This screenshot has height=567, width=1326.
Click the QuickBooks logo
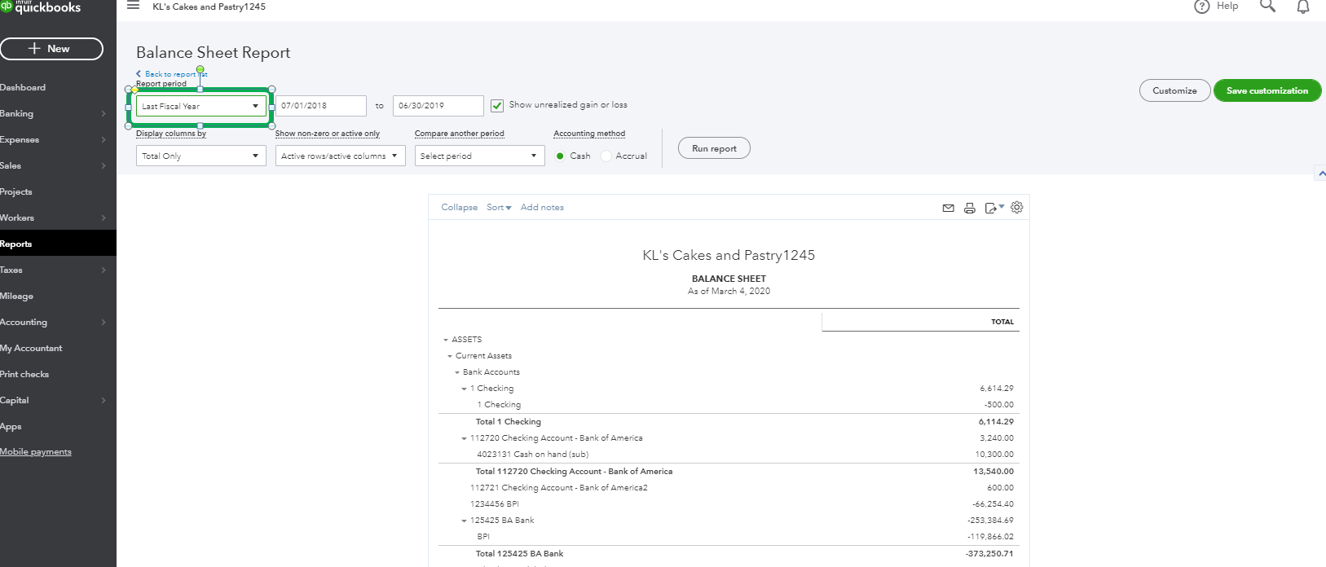coord(41,7)
